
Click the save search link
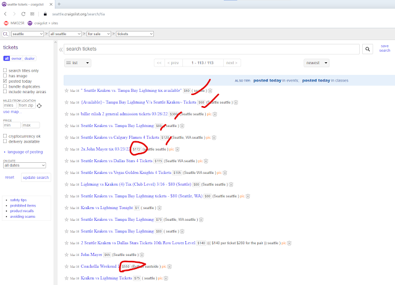click(x=384, y=48)
